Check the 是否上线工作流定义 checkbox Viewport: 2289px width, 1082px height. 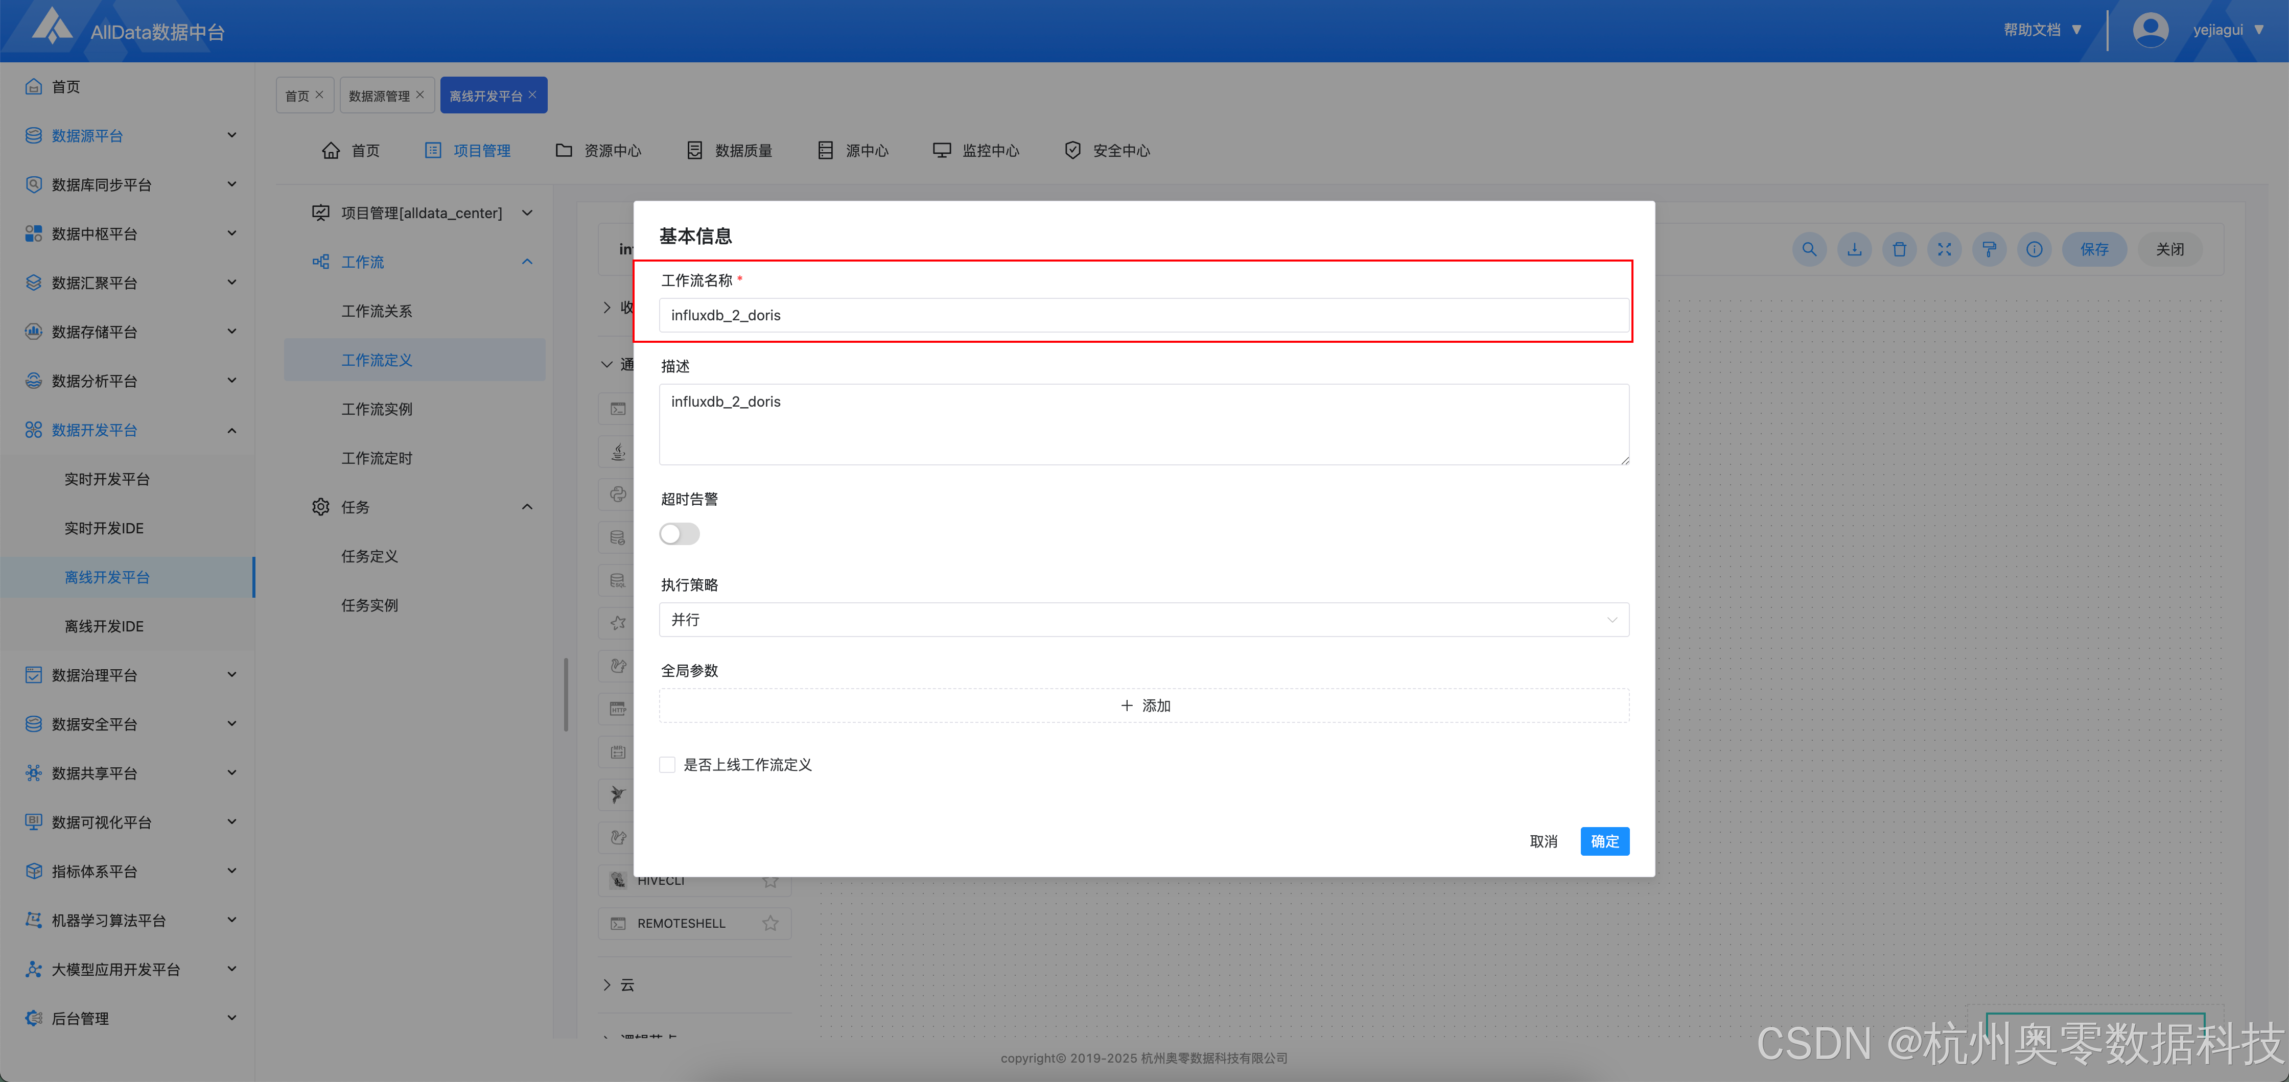[667, 765]
